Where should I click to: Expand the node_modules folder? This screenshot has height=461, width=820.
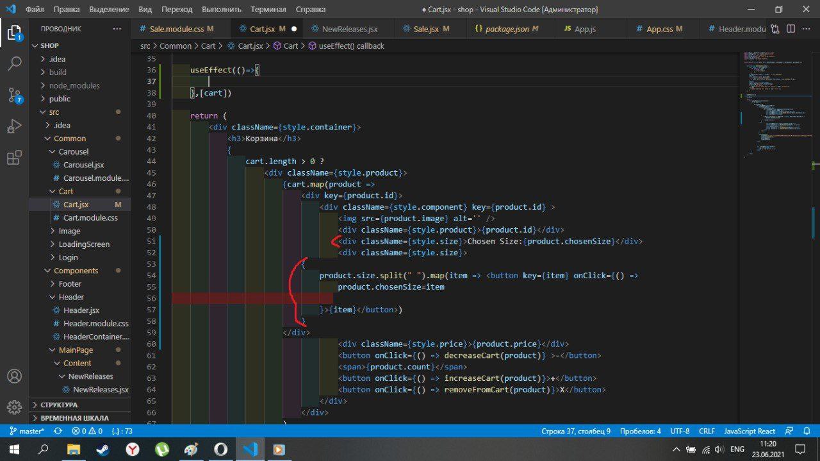click(x=74, y=85)
